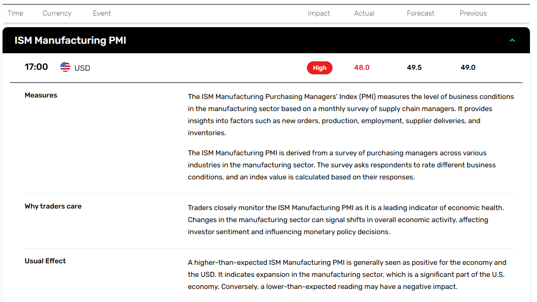Click the ISM Manufacturing PMI title

(70, 40)
